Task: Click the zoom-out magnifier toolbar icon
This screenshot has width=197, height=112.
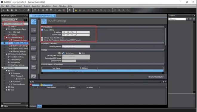Action: pos(124,10)
